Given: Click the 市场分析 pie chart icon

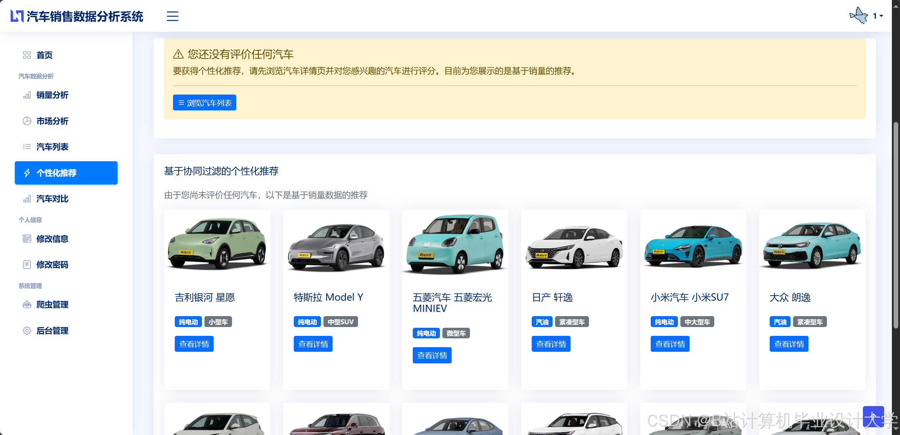Looking at the screenshot, I should [x=27, y=121].
